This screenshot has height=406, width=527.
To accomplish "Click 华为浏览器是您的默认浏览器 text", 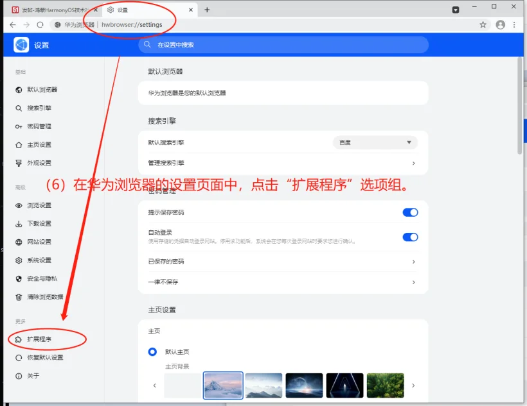I will pyautogui.click(x=187, y=93).
